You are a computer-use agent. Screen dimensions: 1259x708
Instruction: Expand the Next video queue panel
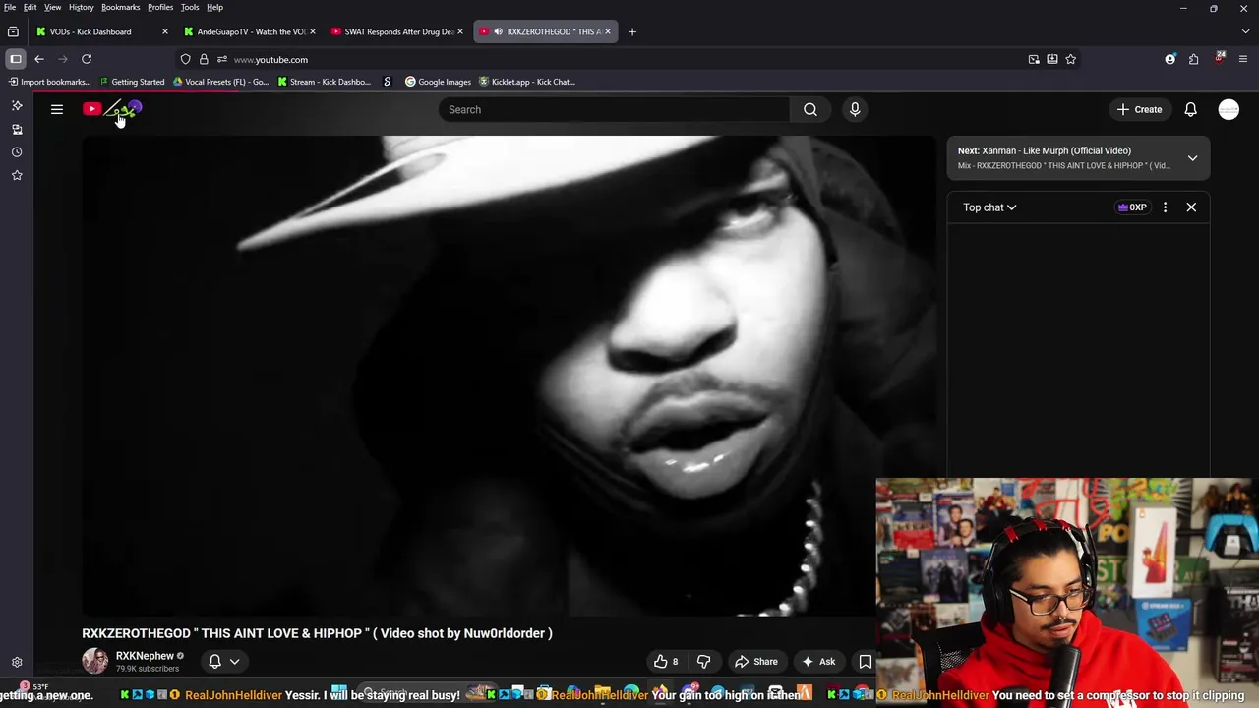click(x=1192, y=158)
